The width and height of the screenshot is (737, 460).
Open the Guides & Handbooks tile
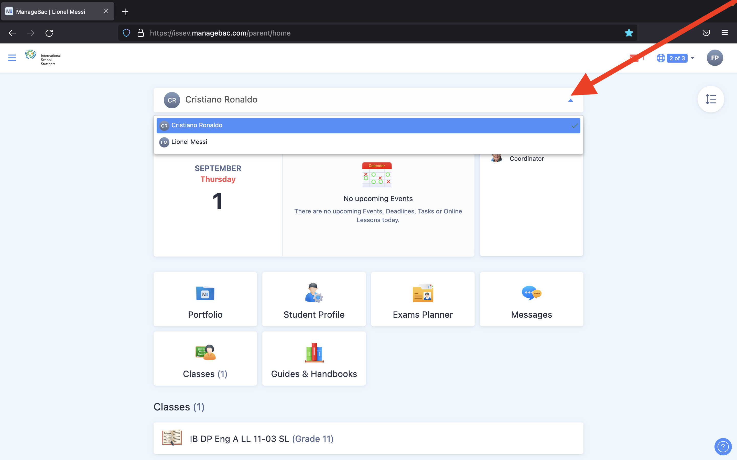click(x=314, y=358)
